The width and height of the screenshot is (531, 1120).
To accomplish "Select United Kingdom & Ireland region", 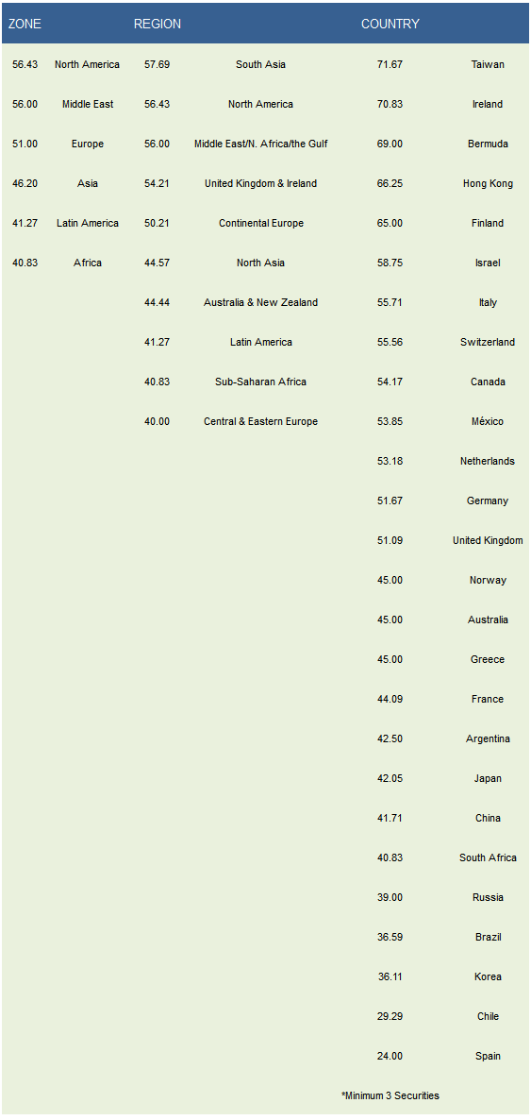I will pos(261,183).
